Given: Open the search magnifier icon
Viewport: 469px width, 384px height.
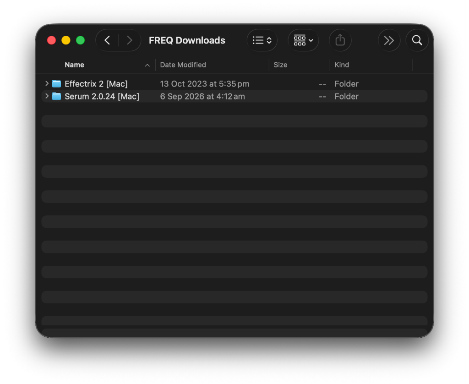Looking at the screenshot, I should 417,40.
